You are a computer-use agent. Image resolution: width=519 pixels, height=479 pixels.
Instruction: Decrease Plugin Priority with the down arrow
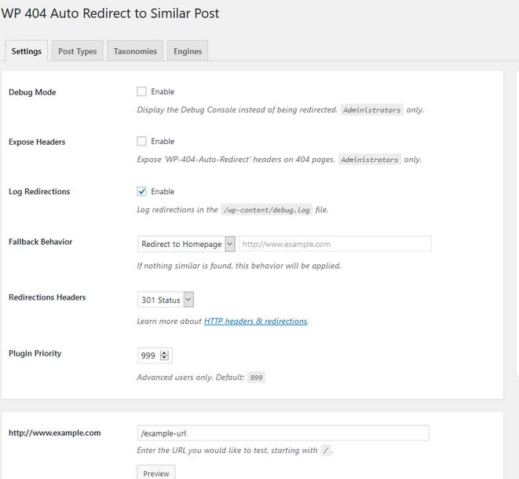coord(165,358)
